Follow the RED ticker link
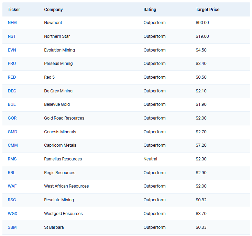 [12, 77]
